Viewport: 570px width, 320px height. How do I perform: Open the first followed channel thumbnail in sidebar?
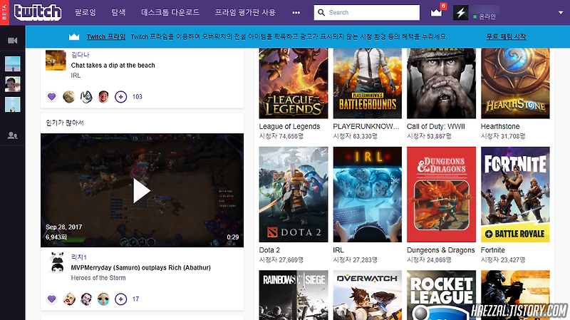[x=13, y=64]
